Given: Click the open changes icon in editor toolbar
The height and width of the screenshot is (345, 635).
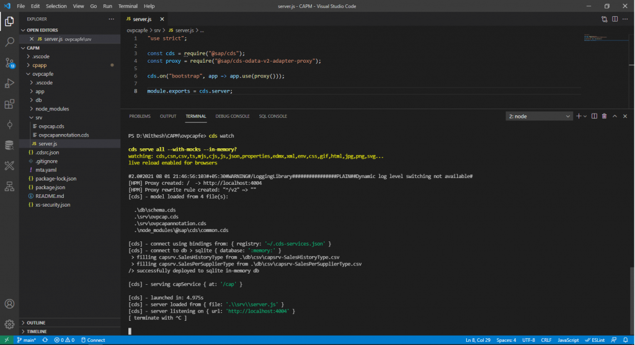Looking at the screenshot, I should (x=604, y=19).
